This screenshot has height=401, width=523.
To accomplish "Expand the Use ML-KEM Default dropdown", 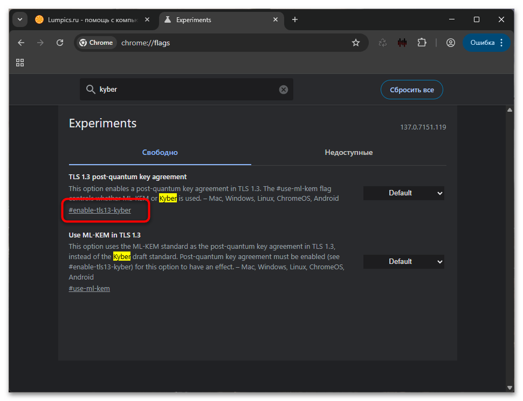I will (x=403, y=262).
